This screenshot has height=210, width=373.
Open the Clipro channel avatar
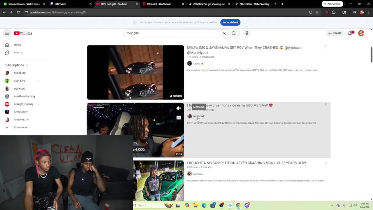click(x=189, y=64)
